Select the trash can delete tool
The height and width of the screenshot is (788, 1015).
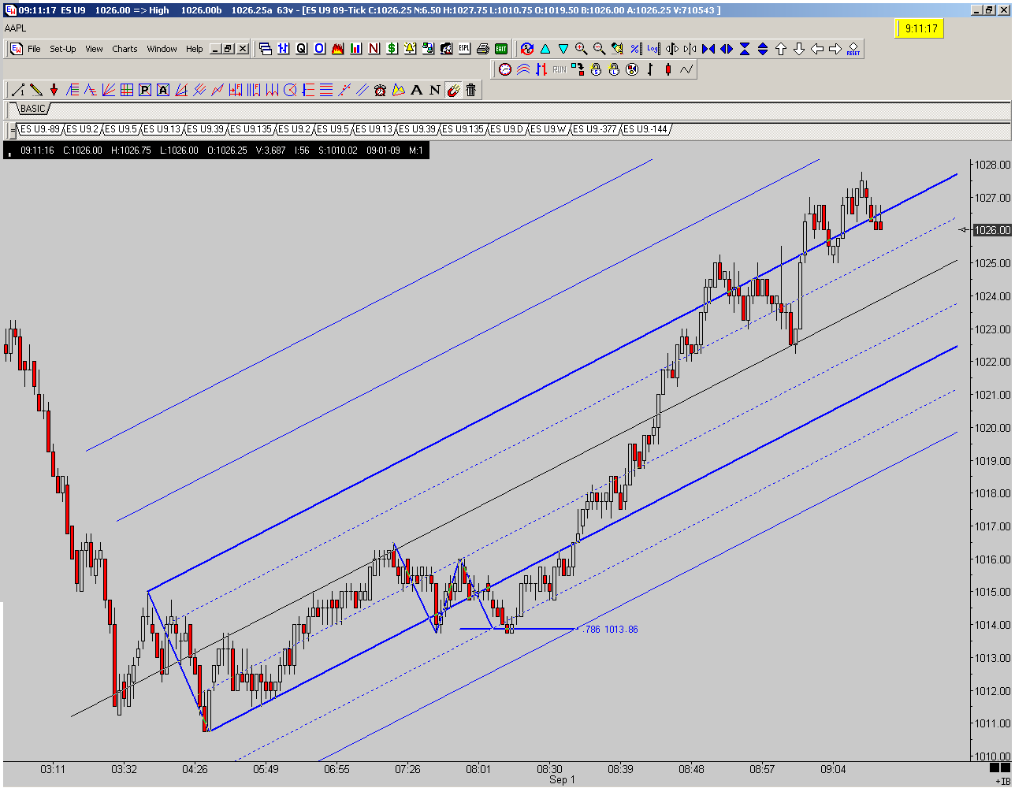(471, 90)
